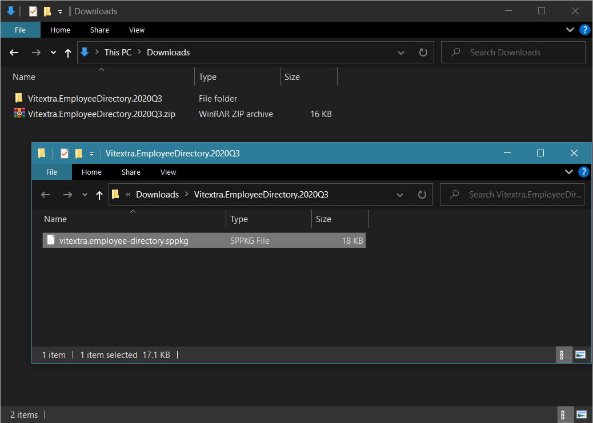This screenshot has height=423, width=593.
Task: Click the 16 KB size cell
Action: [320, 114]
